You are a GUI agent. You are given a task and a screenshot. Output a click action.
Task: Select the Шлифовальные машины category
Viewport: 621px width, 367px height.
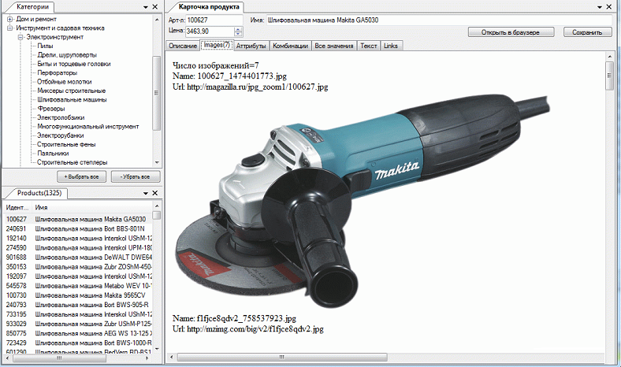point(72,100)
